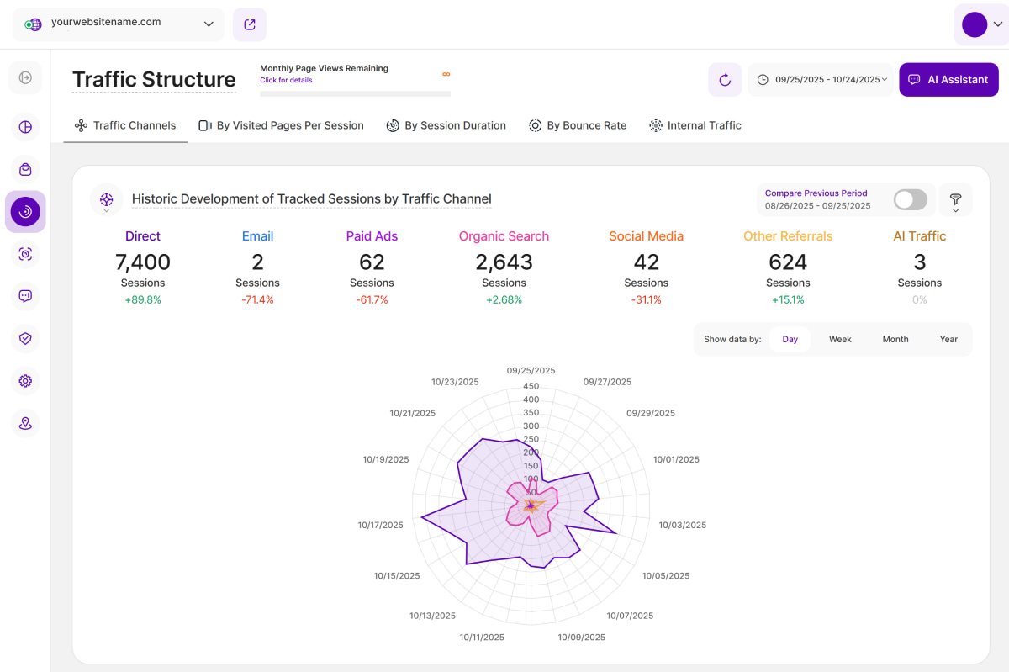
Task: Click the refresh data icon
Action: [725, 80]
